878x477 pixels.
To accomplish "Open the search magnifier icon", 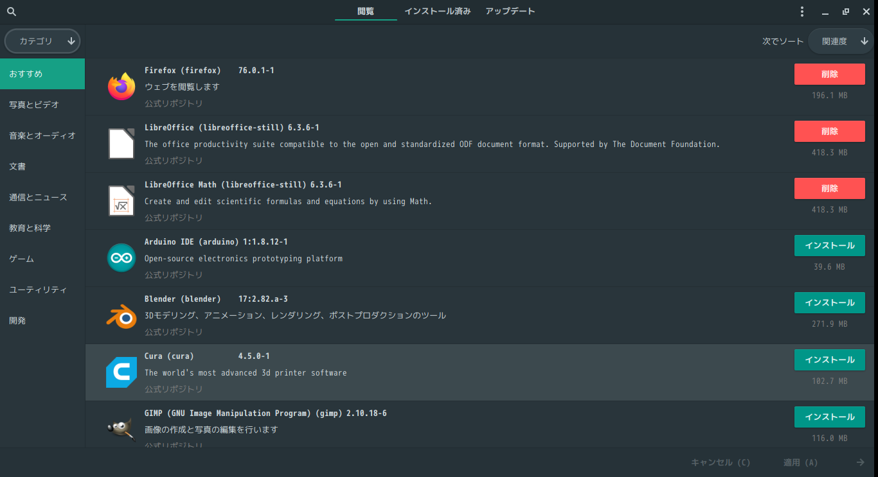I will click(11, 12).
